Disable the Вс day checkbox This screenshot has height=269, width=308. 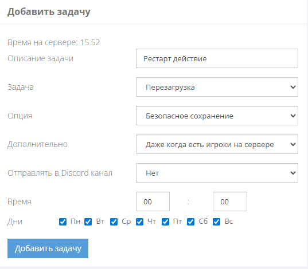pos(216,221)
